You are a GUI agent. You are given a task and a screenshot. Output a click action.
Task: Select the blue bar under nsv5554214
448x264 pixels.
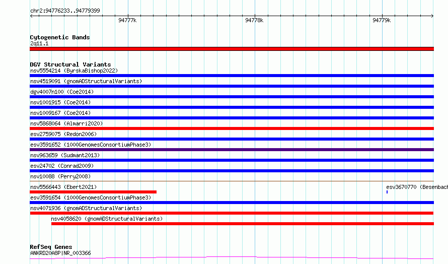point(232,76)
